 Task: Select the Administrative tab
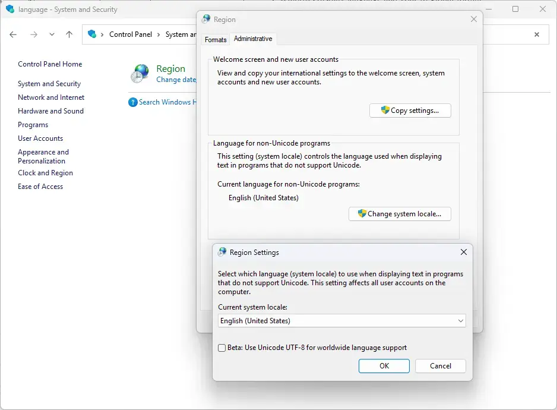click(253, 39)
